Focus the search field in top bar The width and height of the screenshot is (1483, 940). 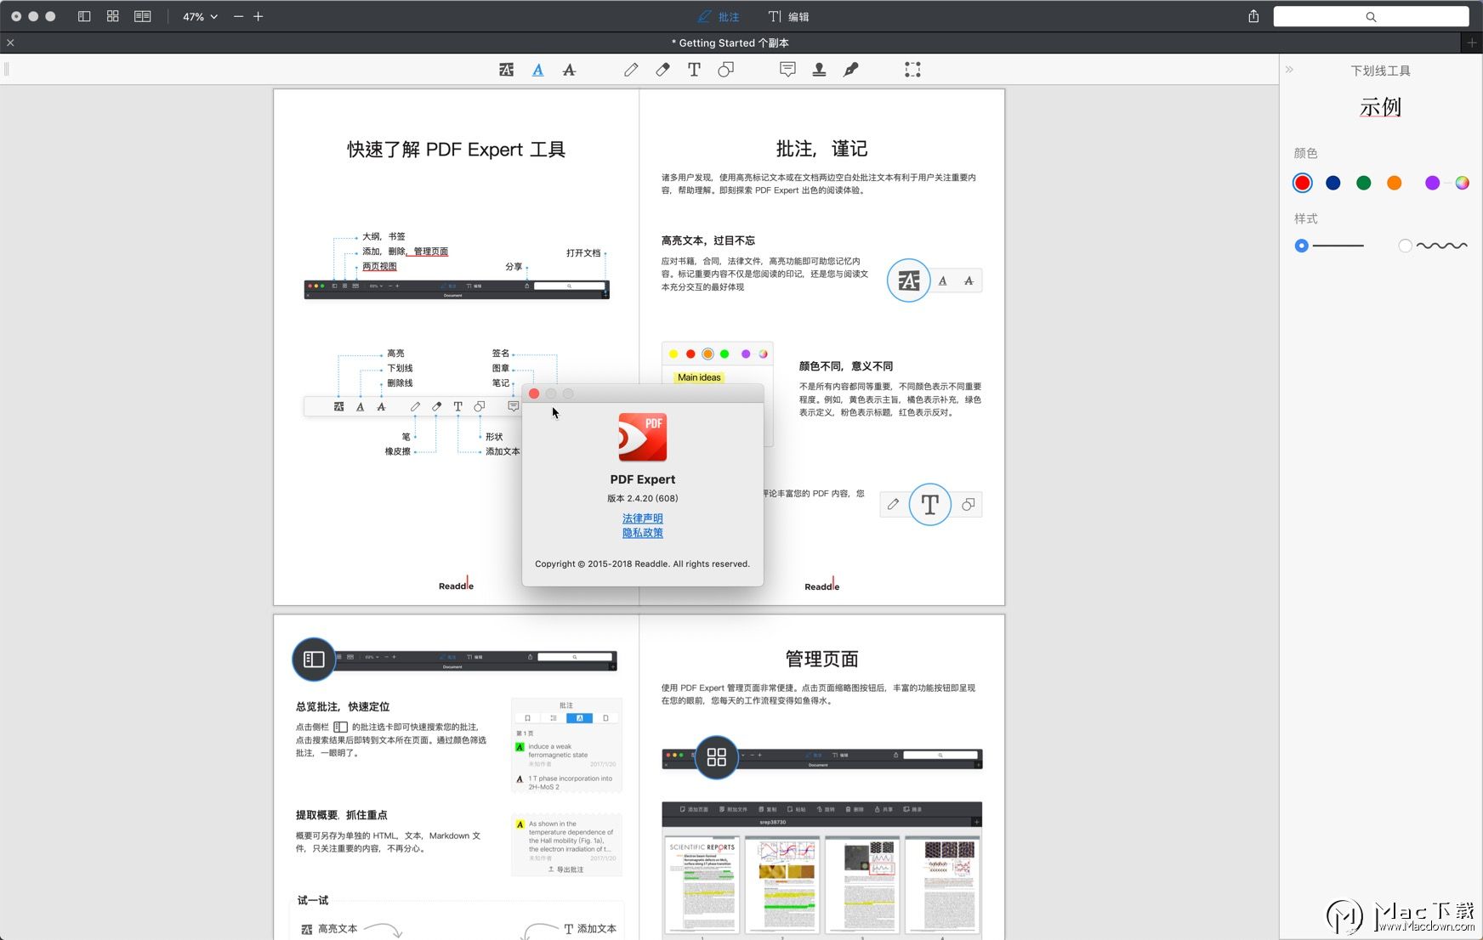(x=1371, y=16)
